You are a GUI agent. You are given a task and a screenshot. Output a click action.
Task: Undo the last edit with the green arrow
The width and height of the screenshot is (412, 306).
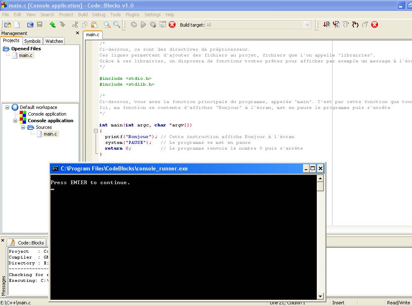tap(52, 25)
